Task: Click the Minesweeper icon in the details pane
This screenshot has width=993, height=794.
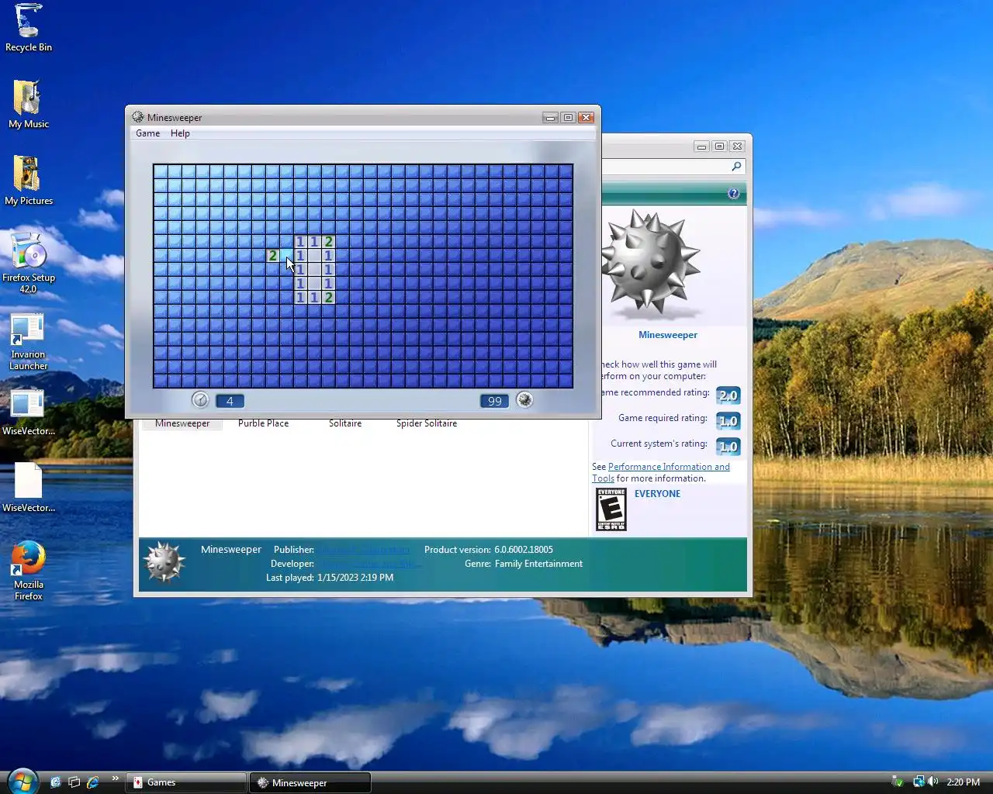Action: (x=164, y=562)
